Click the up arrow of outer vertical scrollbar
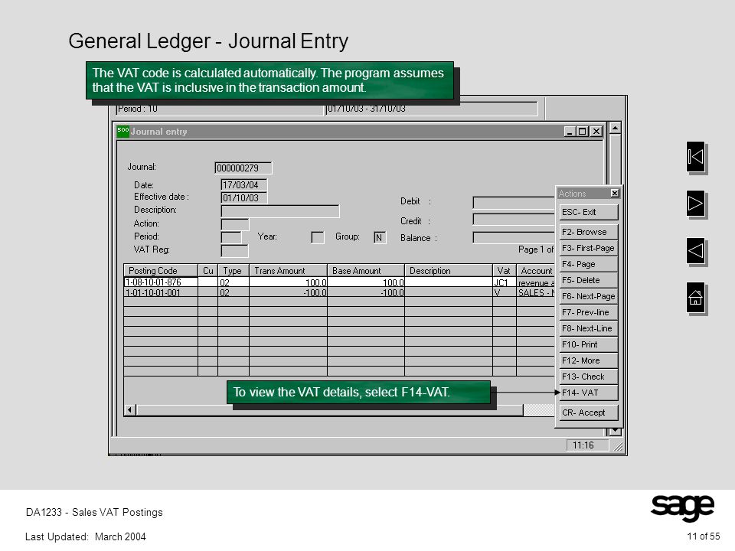Viewport: 735px width, 551px height. click(x=615, y=128)
